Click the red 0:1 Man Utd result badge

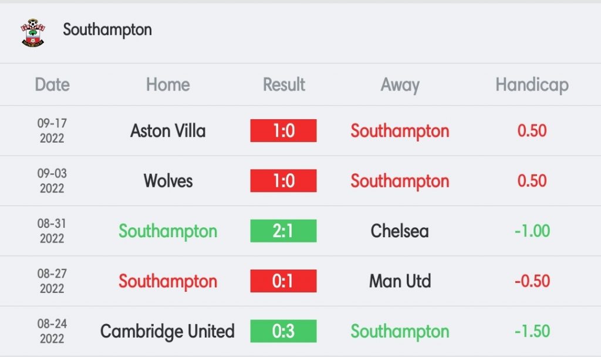click(x=283, y=281)
